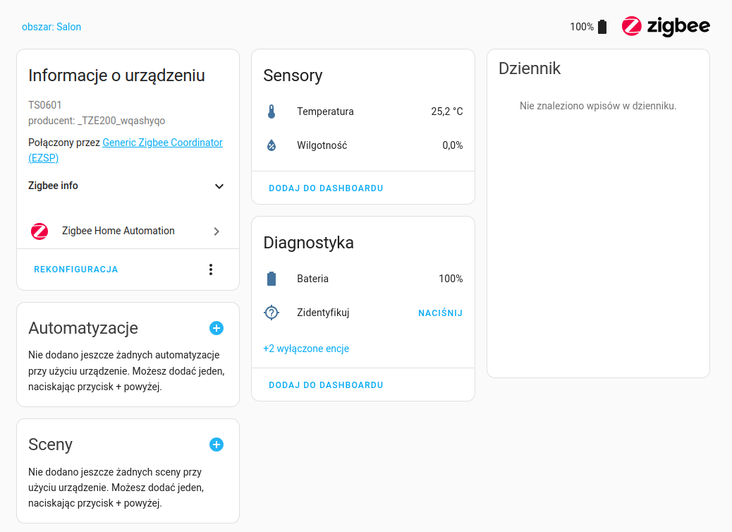Add a new automation with plus icon
732x532 pixels.
click(x=216, y=328)
